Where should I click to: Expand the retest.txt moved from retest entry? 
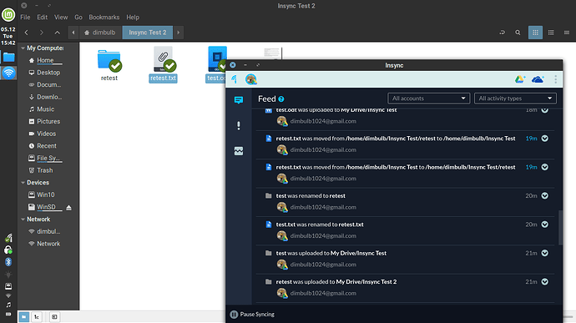pyautogui.click(x=545, y=139)
